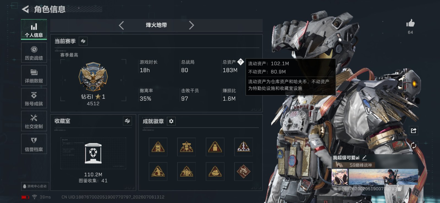Toggle current season swap icon next to 当前赛季
The height and width of the screenshot is (203, 440).
point(83,41)
